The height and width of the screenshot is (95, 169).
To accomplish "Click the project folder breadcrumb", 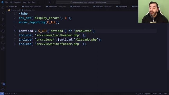I will [x=14, y=10].
